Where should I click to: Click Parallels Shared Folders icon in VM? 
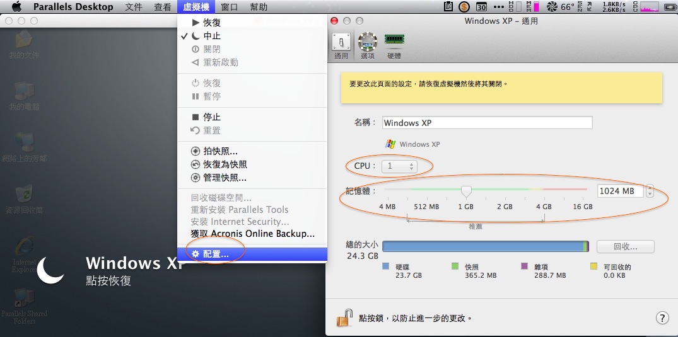click(x=24, y=306)
